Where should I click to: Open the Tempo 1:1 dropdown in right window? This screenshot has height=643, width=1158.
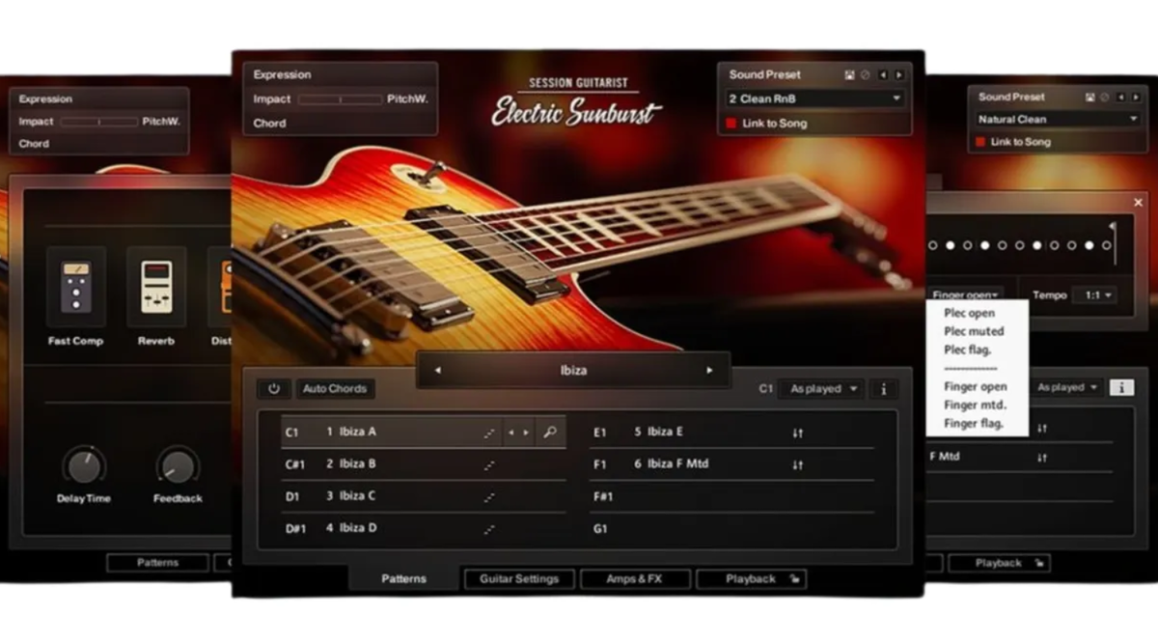1094,295
